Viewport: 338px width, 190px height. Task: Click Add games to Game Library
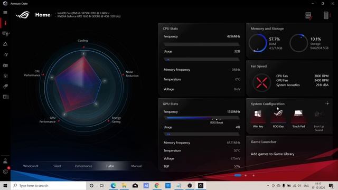pyautogui.click(x=273, y=154)
